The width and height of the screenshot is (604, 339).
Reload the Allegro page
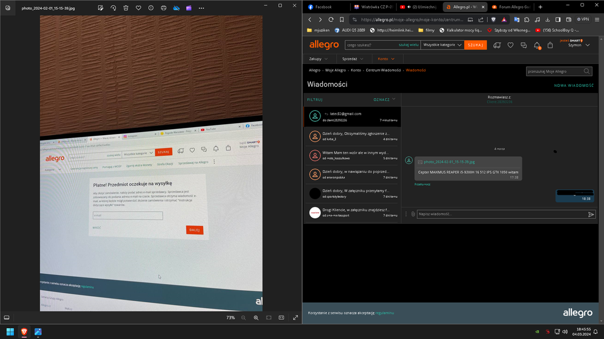[x=331, y=19]
